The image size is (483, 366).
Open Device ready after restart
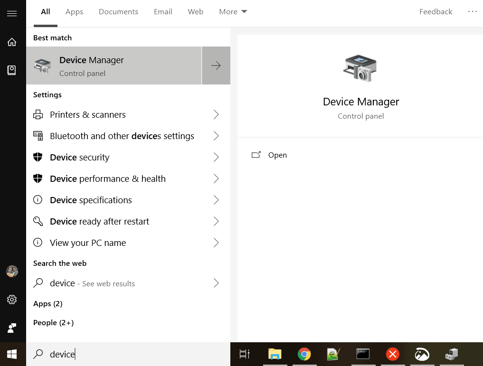pos(99,221)
